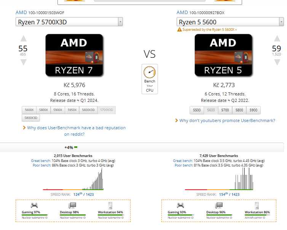
Task: Upvote the Ryzen 5 5600
Action: pos(276,38)
